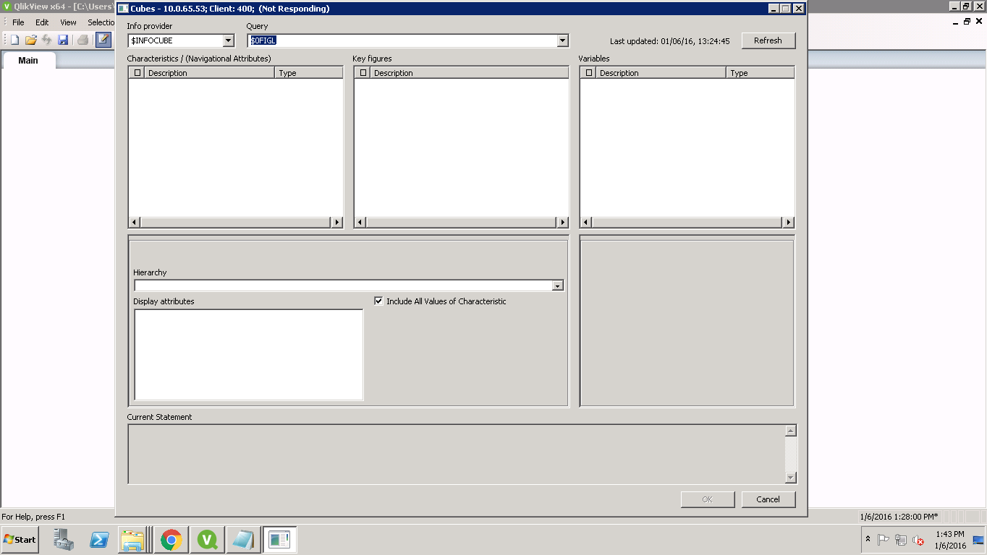This screenshot has width=987, height=555.
Task: Close the Cubes dialog window
Action: coord(798,9)
